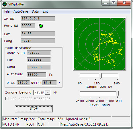
Task: Click the Port BS field showing 30003
Action: [x=28, y=25]
